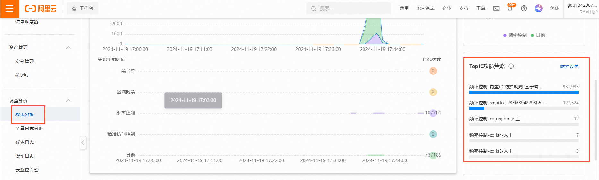Toggle the 其他 legend series
This screenshot has width=599, height=180.
pyautogui.click(x=538, y=35)
